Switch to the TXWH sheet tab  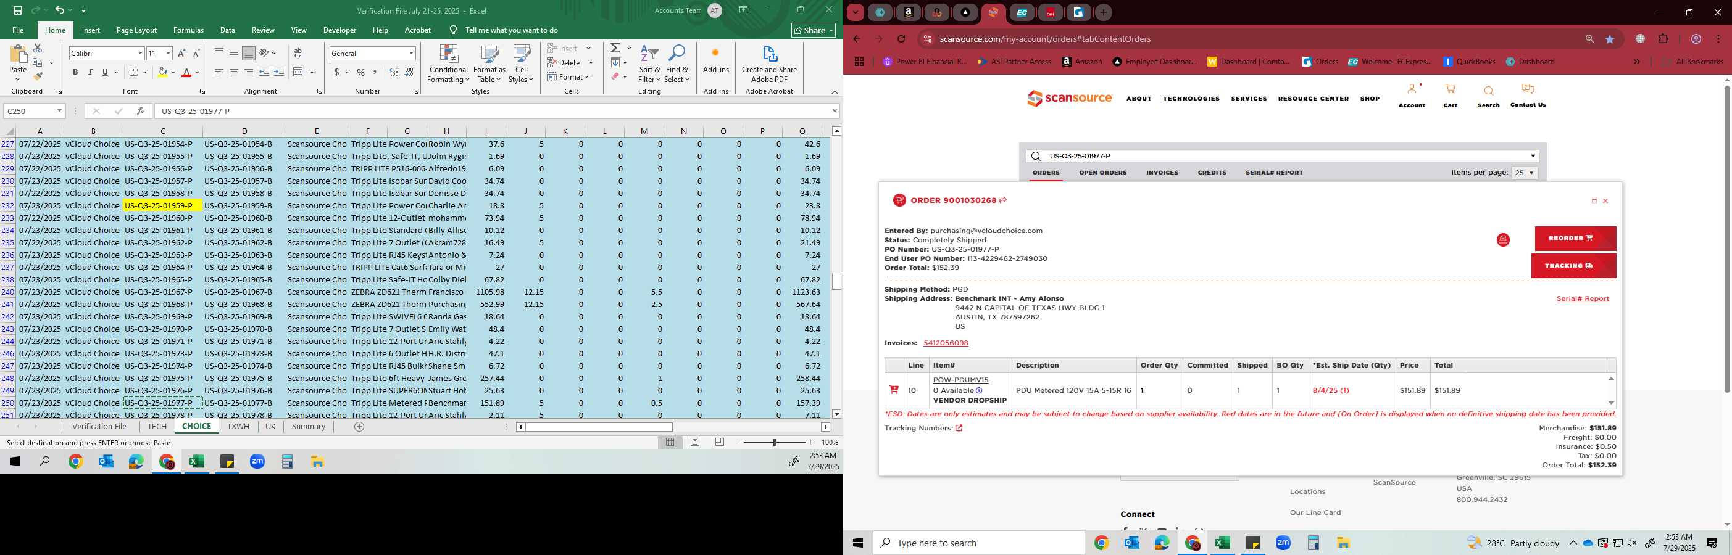point(238,427)
